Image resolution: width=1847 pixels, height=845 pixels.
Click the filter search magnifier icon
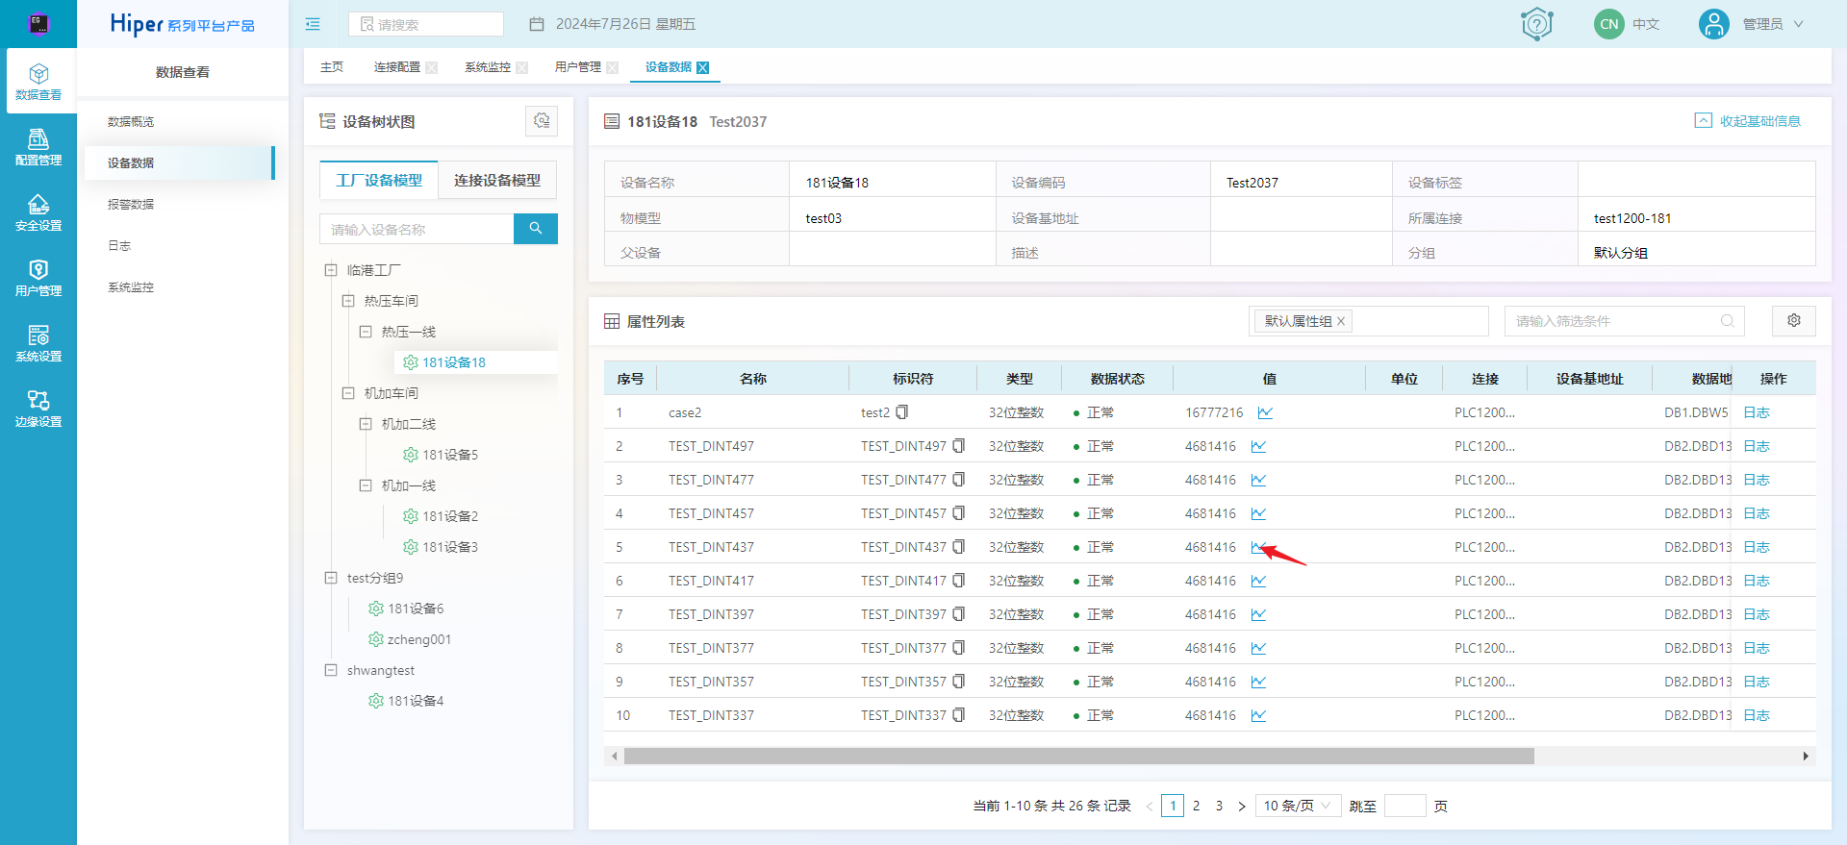(1728, 321)
